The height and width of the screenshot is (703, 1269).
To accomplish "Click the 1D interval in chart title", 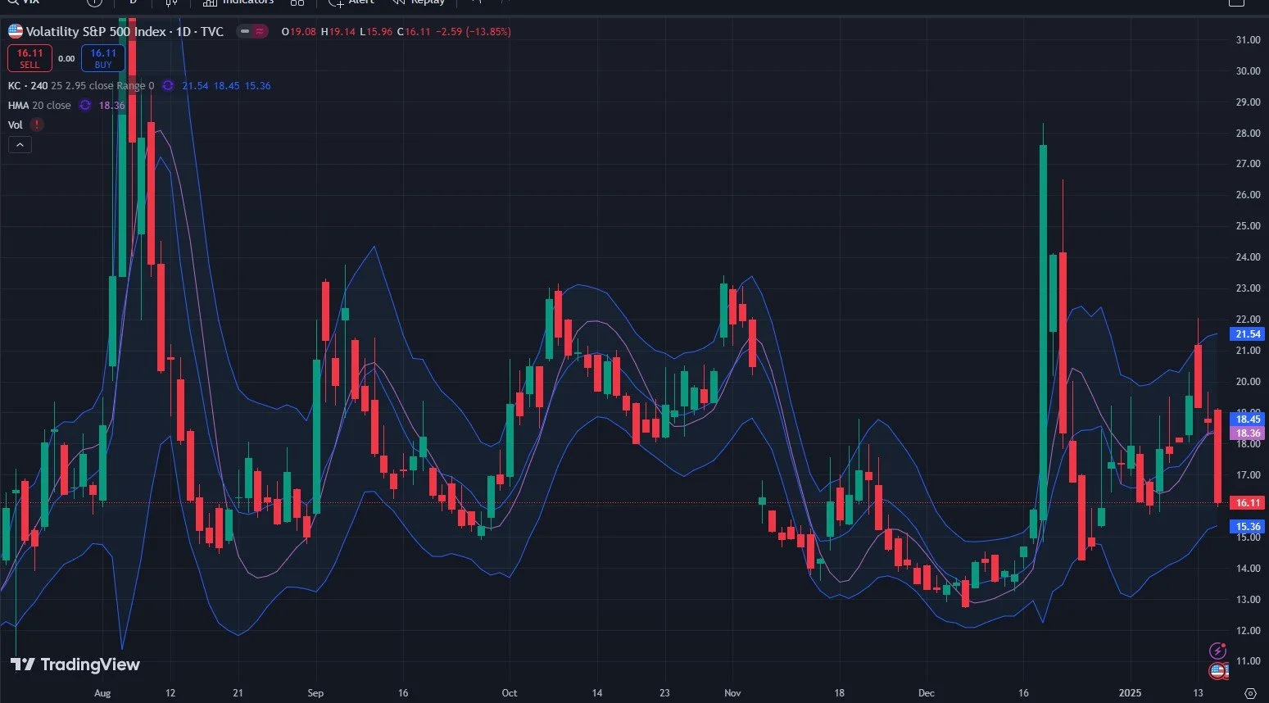I will click(184, 31).
